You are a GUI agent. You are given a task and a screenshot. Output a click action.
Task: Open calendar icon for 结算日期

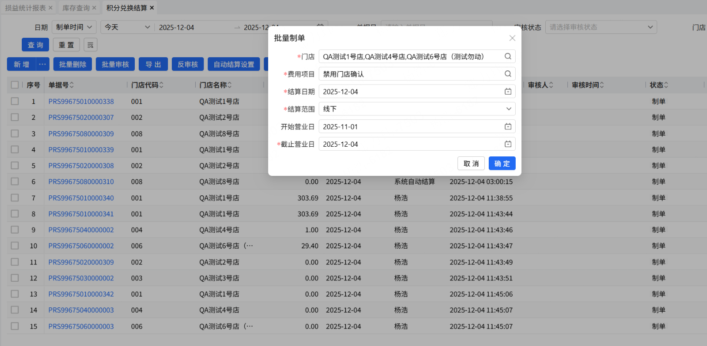point(507,92)
